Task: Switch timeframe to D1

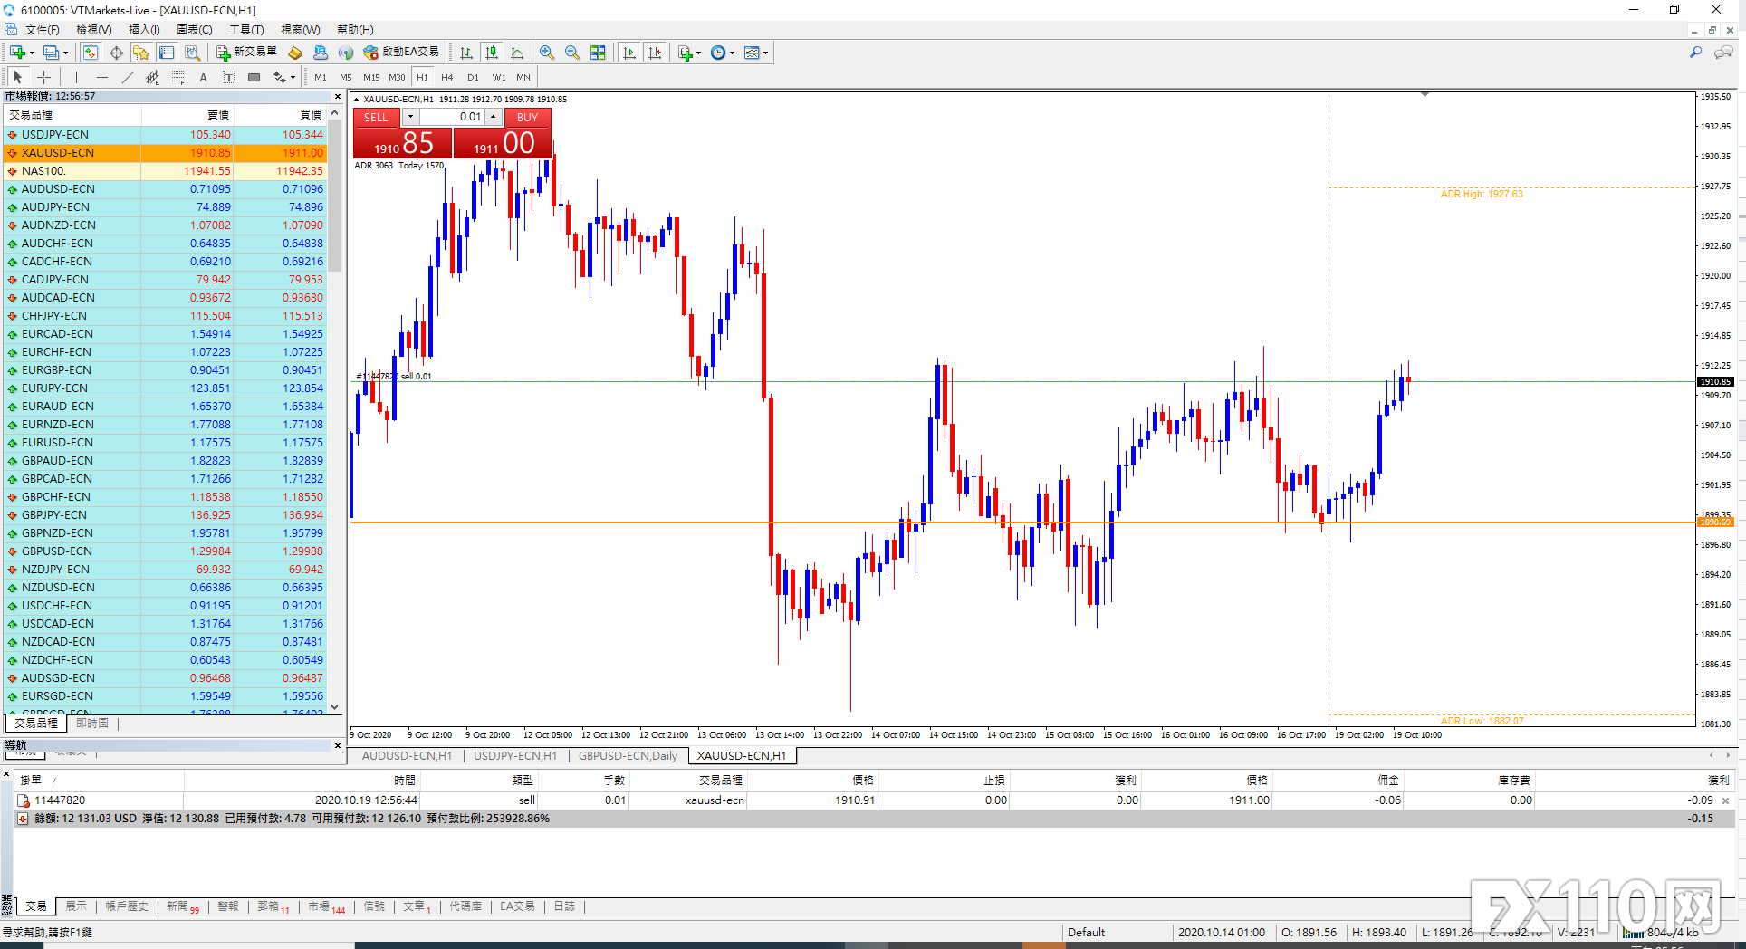Action: click(x=473, y=78)
